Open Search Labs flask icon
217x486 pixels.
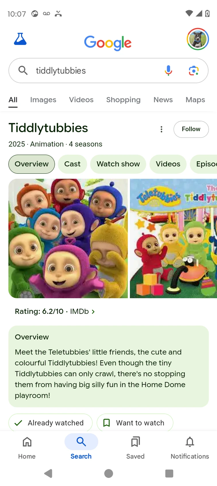pos(20,39)
